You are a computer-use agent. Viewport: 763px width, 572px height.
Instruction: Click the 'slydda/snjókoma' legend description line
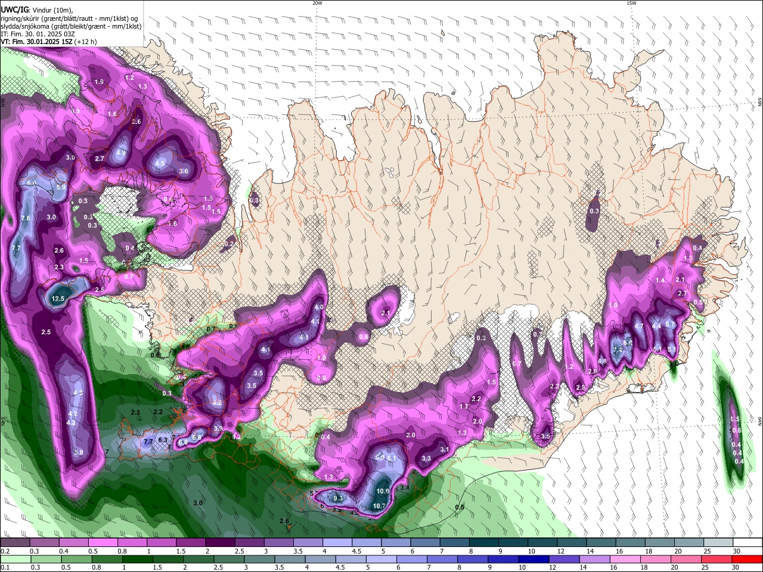[71, 26]
